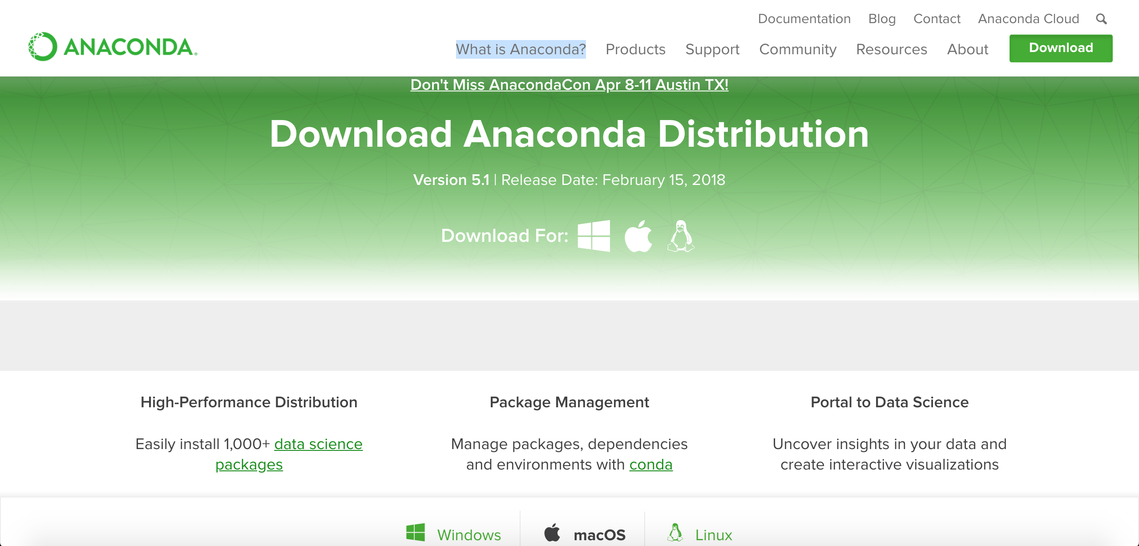Follow the conda link
Viewport: 1139px width, 546px height.
(x=651, y=464)
